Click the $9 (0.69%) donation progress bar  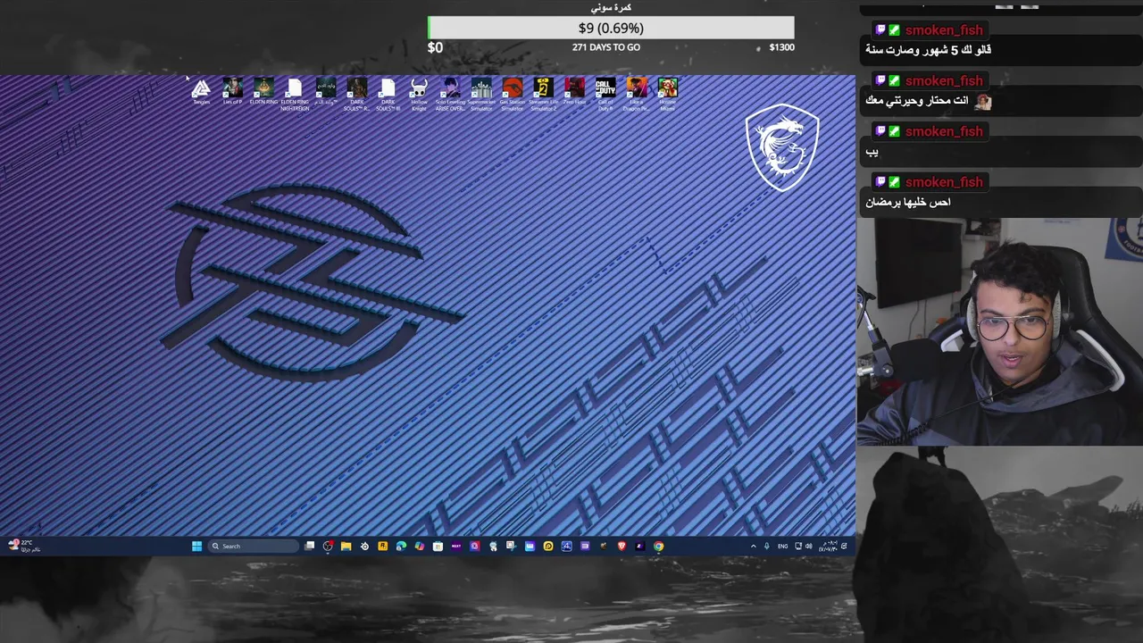611,28
